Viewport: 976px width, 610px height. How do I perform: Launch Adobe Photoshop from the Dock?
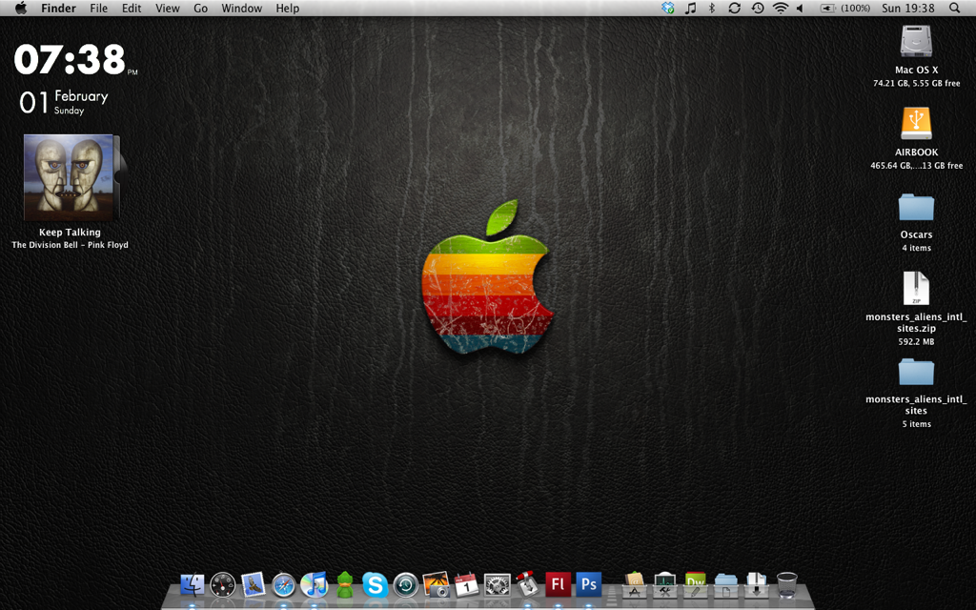(x=589, y=585)
